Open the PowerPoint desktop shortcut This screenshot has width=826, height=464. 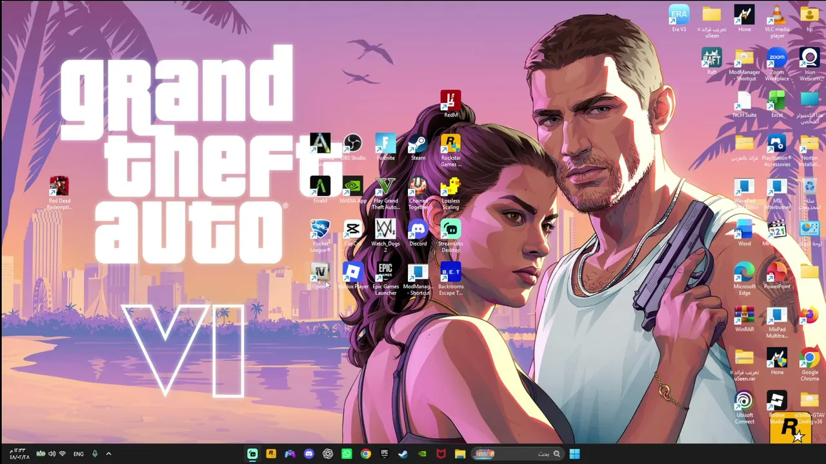pos(777,276)
